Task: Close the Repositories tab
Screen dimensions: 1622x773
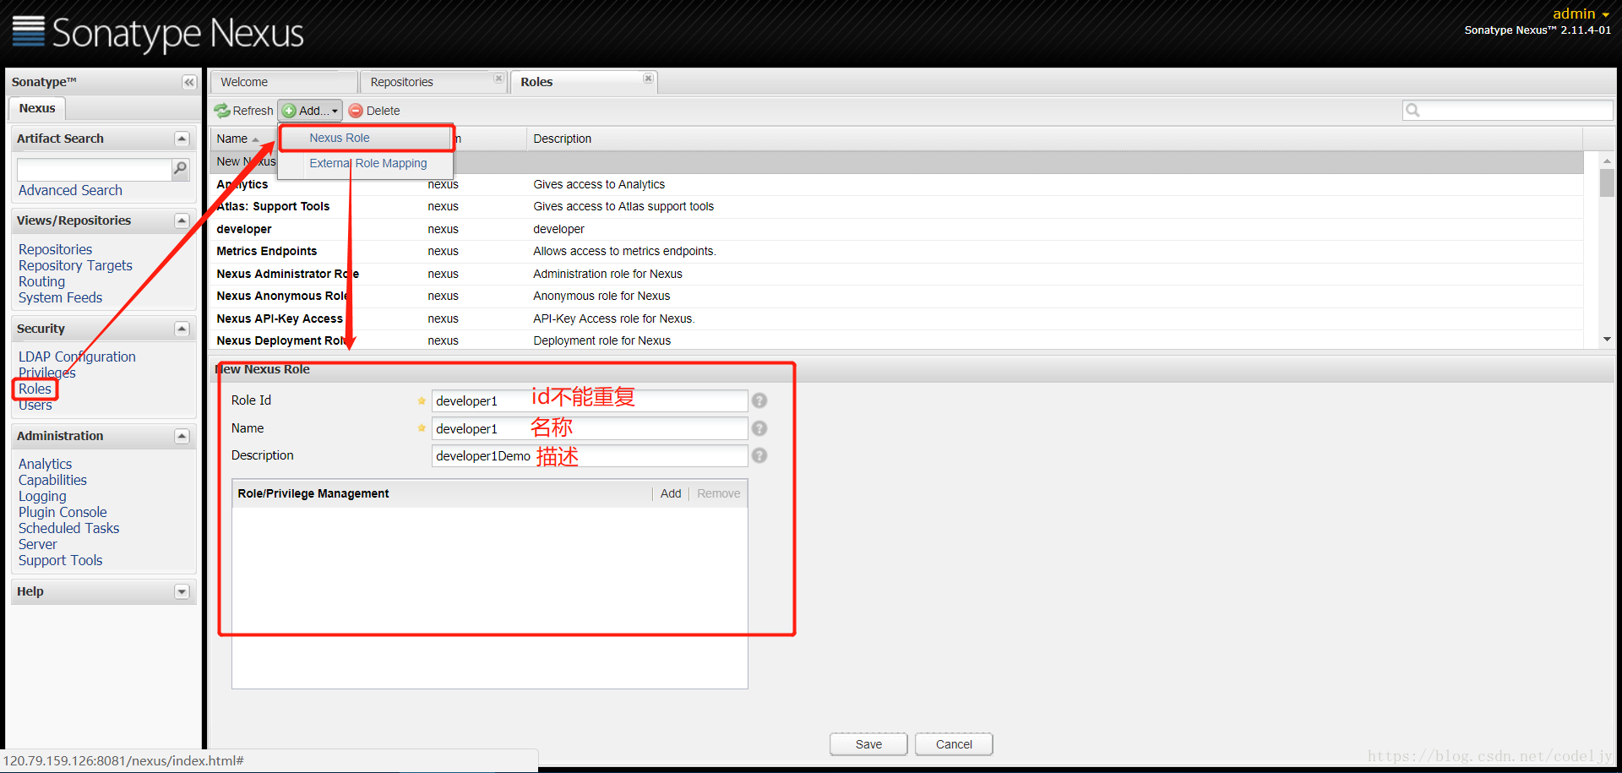Action: point(498,79)
